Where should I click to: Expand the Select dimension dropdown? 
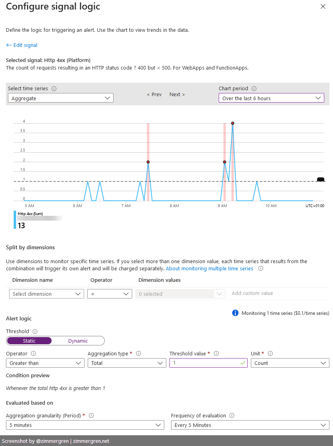46,294
